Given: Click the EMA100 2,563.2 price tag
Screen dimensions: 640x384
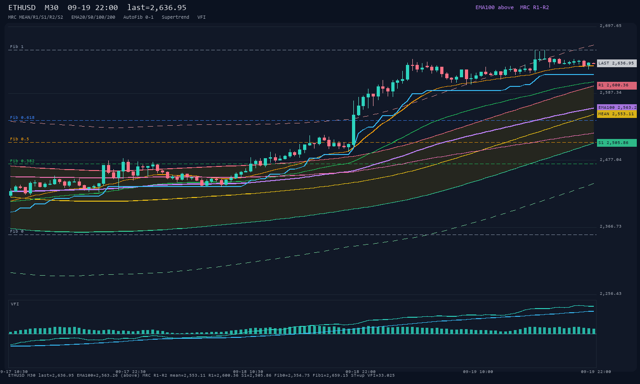Looking at the screenshot, I should click(x=617, y=107).
